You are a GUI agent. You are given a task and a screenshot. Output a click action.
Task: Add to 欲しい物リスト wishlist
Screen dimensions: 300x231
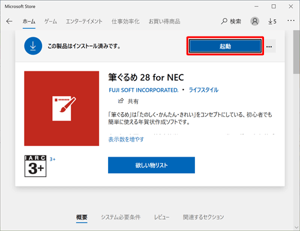click(151, 165)
